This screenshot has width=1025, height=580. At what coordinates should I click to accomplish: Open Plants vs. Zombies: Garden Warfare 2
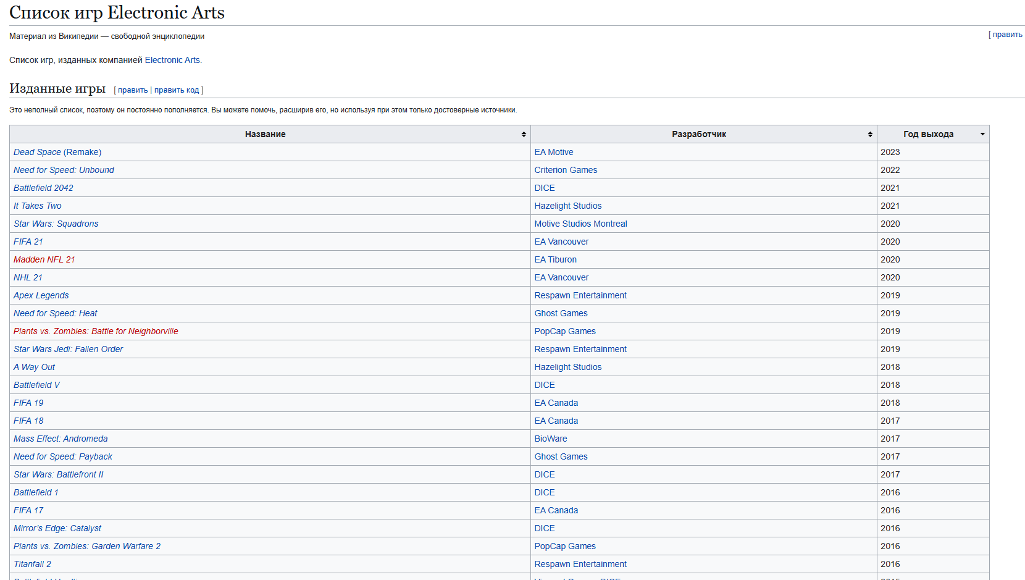(x=87, y=546)
